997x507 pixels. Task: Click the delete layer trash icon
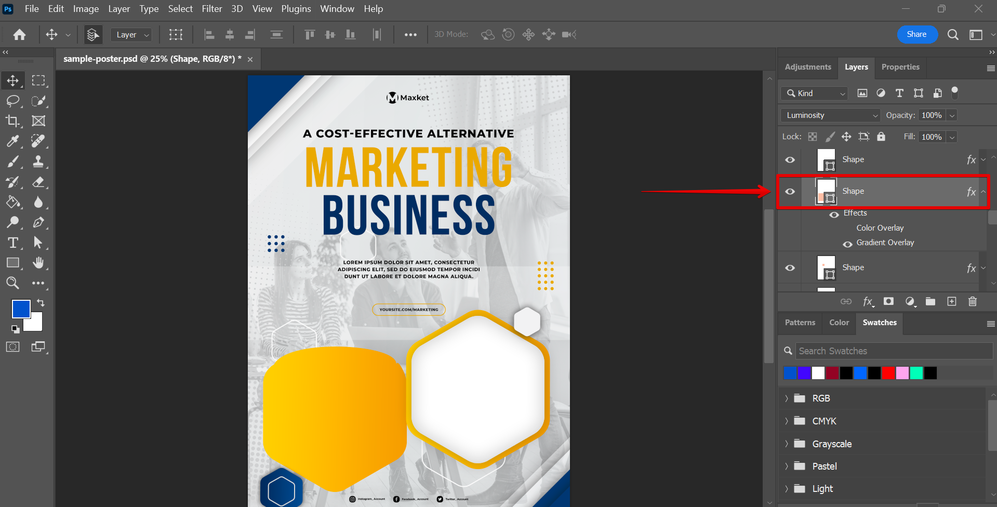coord(973,301)
